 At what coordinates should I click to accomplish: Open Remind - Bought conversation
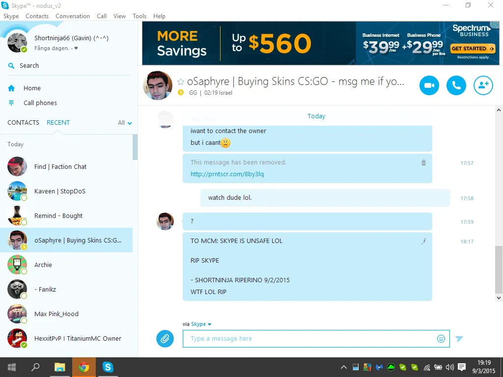[x=66, y=216]
